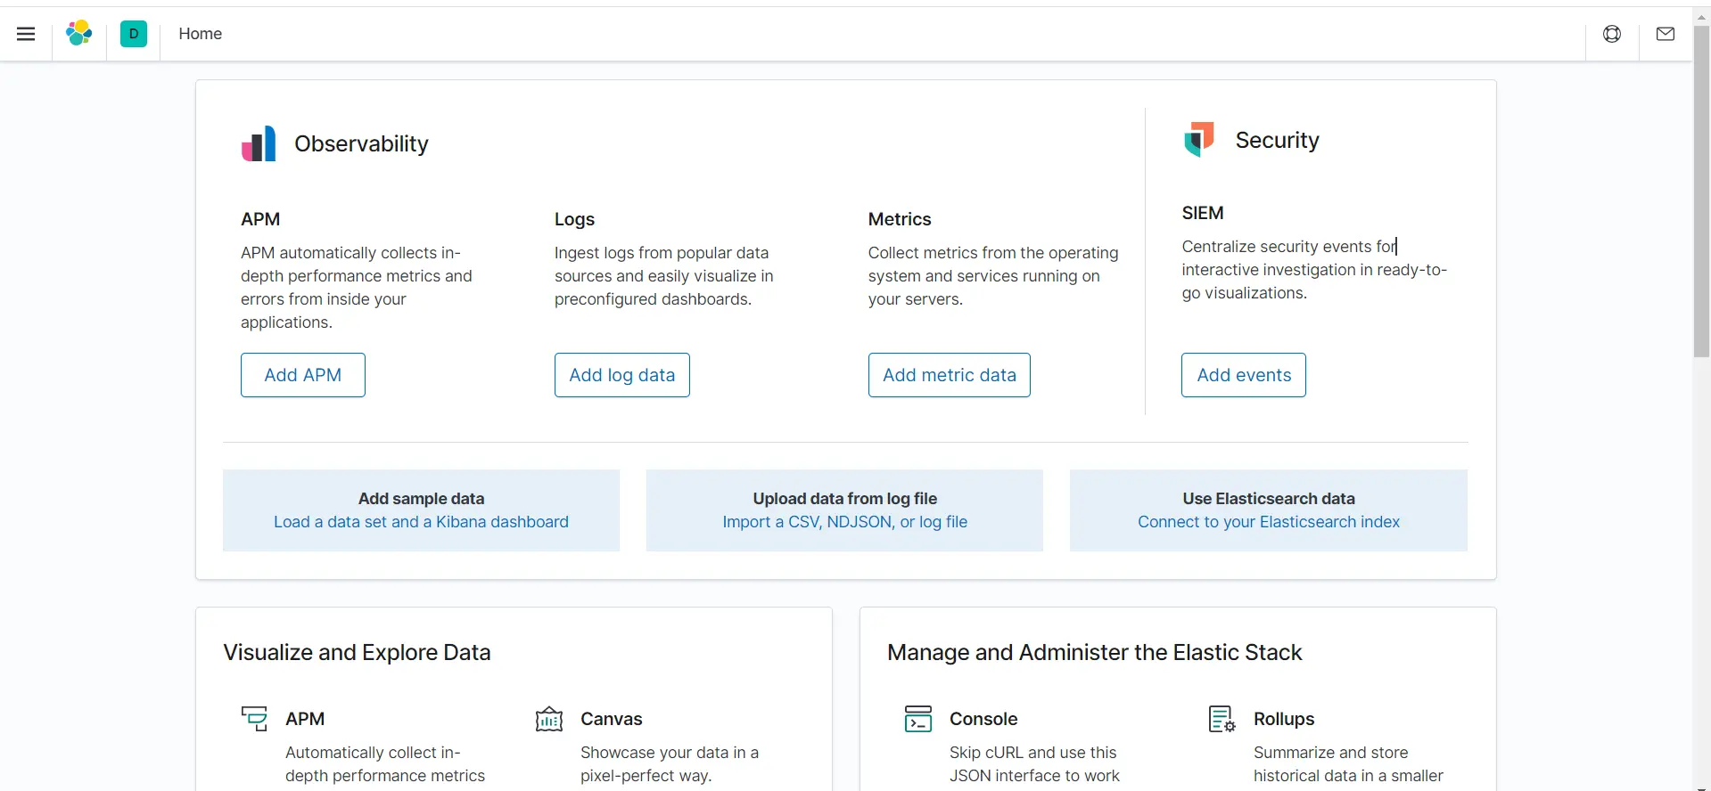Image resolution: width=1711 pixels, height=791 pixels.
Task: Open the APM title under Visualize and Explore
Action: click(x=305, y=719)
